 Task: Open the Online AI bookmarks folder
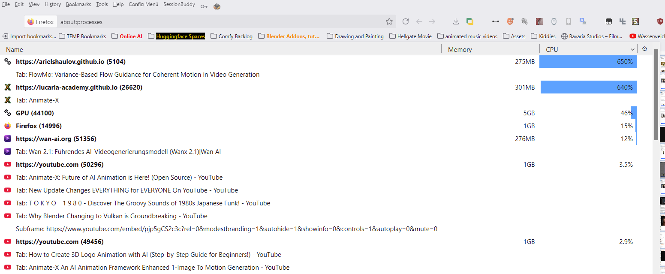[x=127, y=36]
